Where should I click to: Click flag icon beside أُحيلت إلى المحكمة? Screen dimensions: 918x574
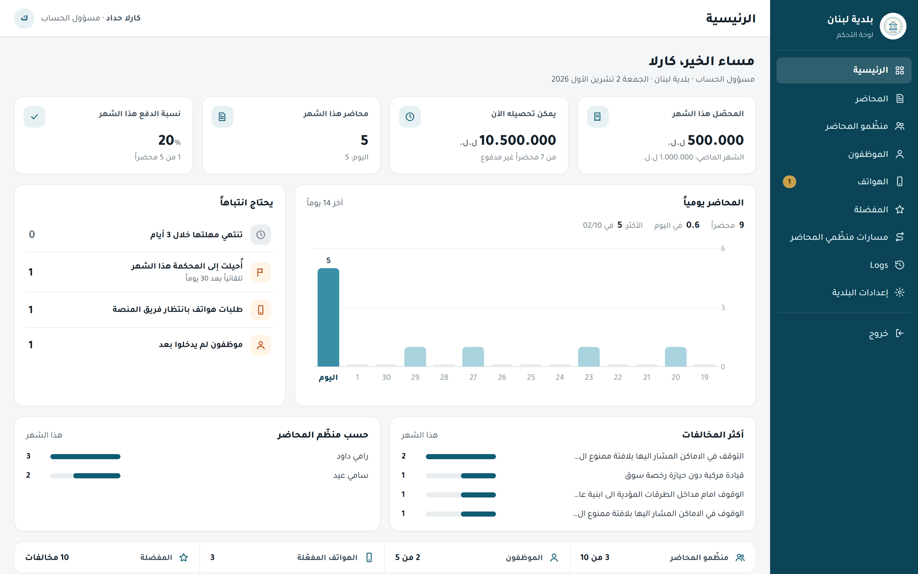click(261, 272)
